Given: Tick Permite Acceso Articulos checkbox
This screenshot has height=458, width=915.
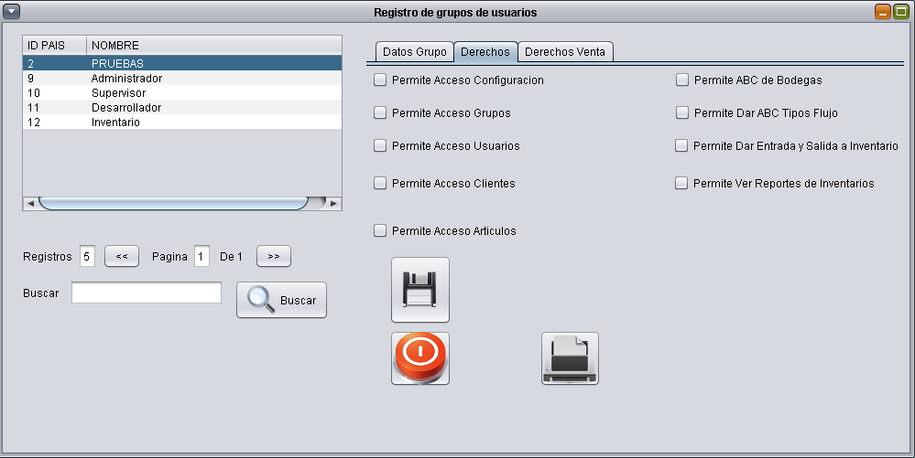Looking at the screenshot, I should (x=380, y=231).
